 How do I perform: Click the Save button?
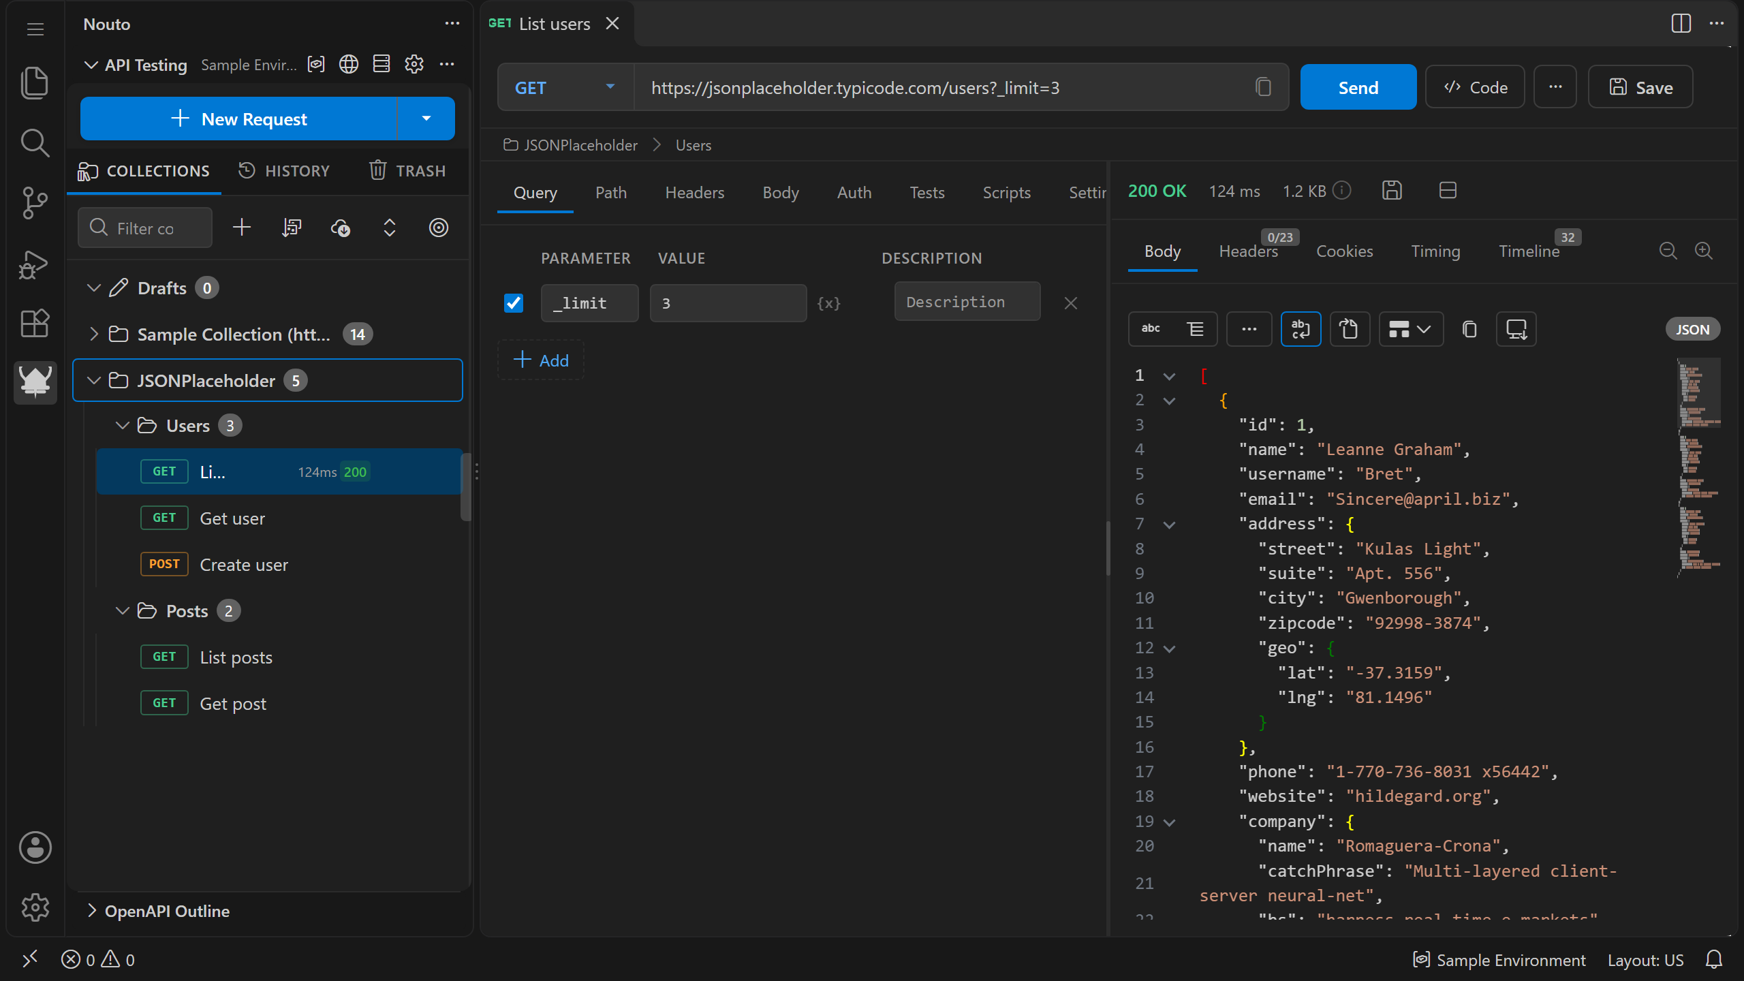pos(1641,87)
